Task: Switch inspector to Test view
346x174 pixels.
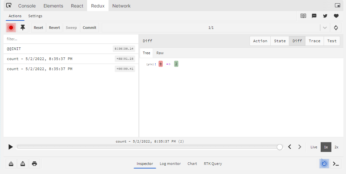Action: tap(332, 41)
